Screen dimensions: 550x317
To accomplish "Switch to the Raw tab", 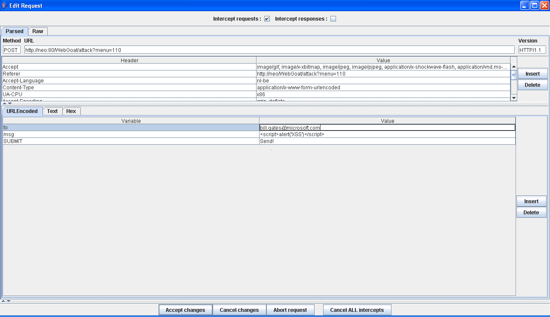I will pos(38,31).
